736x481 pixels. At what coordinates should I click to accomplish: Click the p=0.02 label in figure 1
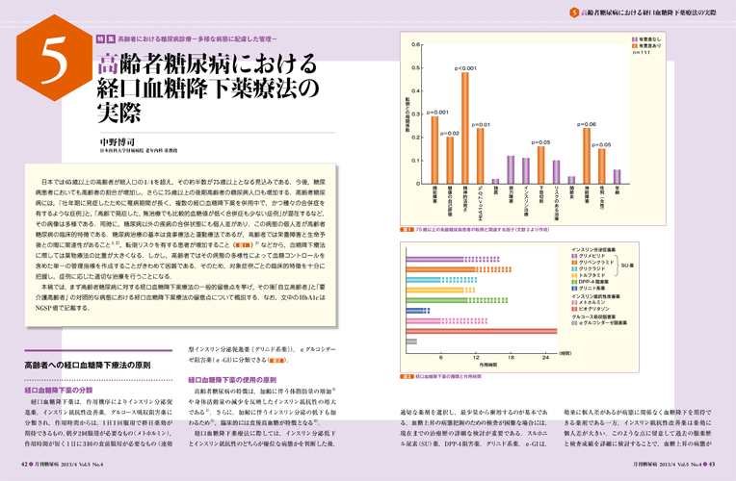point(450,134)
